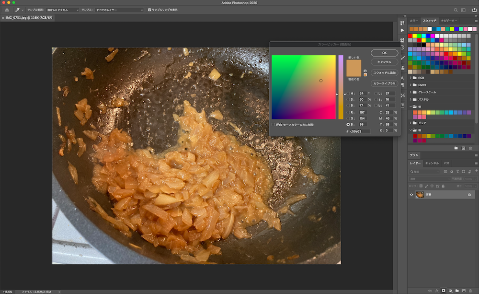The width and height of the screenshot is (479, 294).
Task: Open the Home screen icon
Action: (x=7, y=10)
